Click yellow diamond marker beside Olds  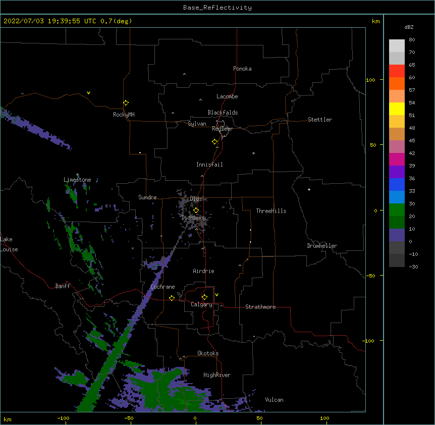point(196,210)
